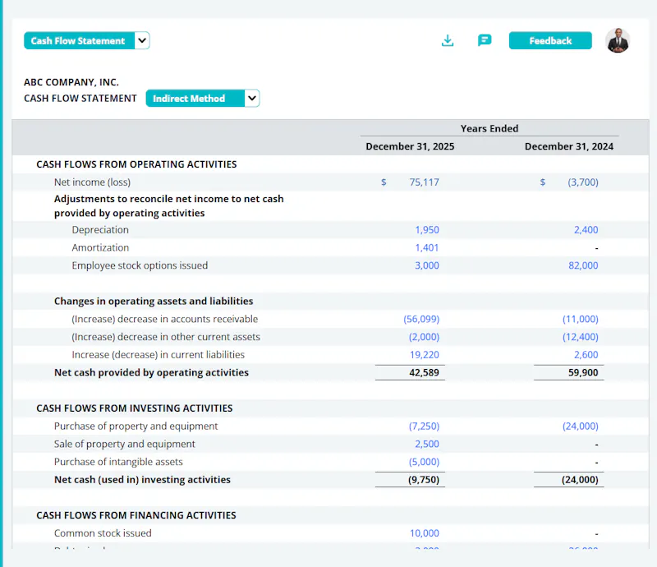The image size is (657, 567).
Task: Click amortization value 1,401
Action: [426, 248]
